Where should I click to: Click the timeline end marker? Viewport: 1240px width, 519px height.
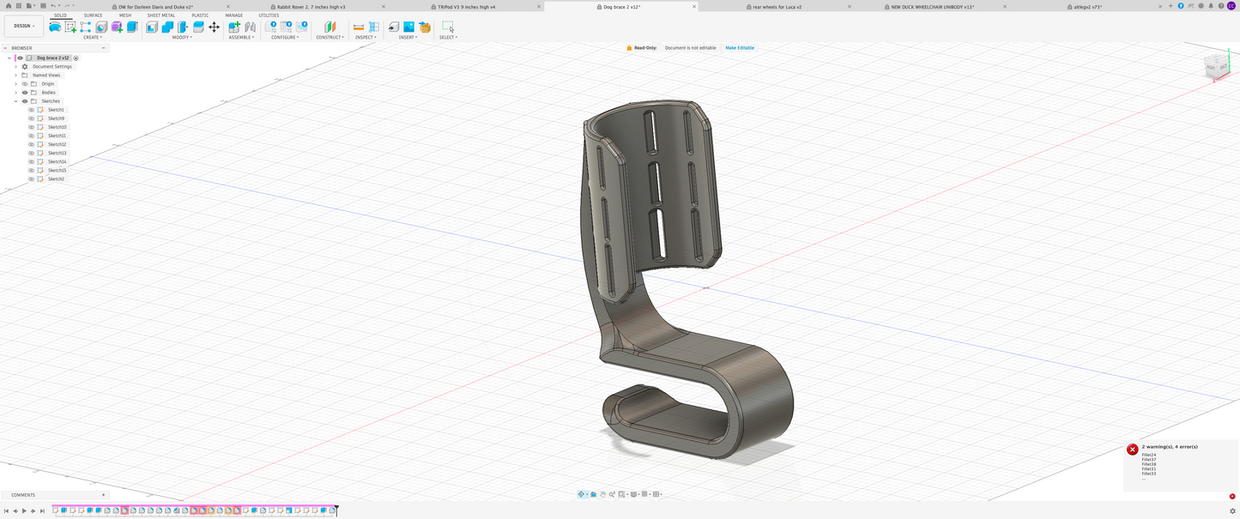coord(336,510)
